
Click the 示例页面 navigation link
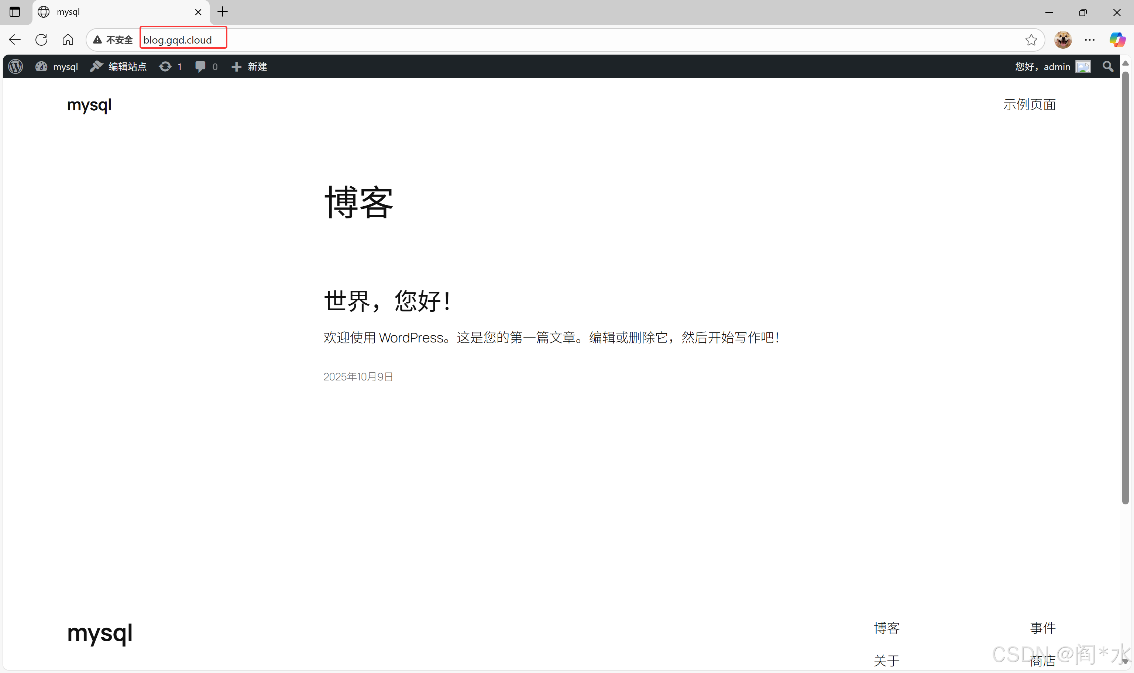click(1029, 105)
